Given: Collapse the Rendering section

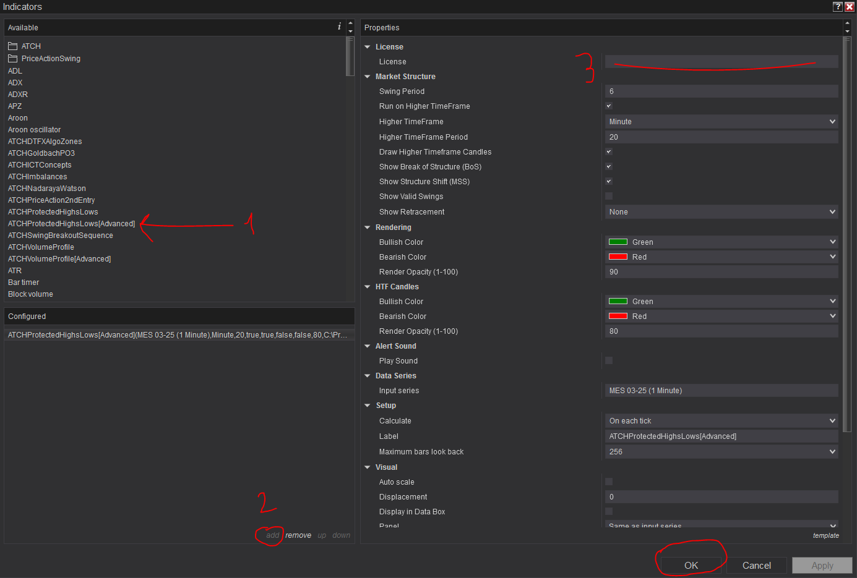Looking at the screenshot, I should pyautogui.click(x=368, y=227).
